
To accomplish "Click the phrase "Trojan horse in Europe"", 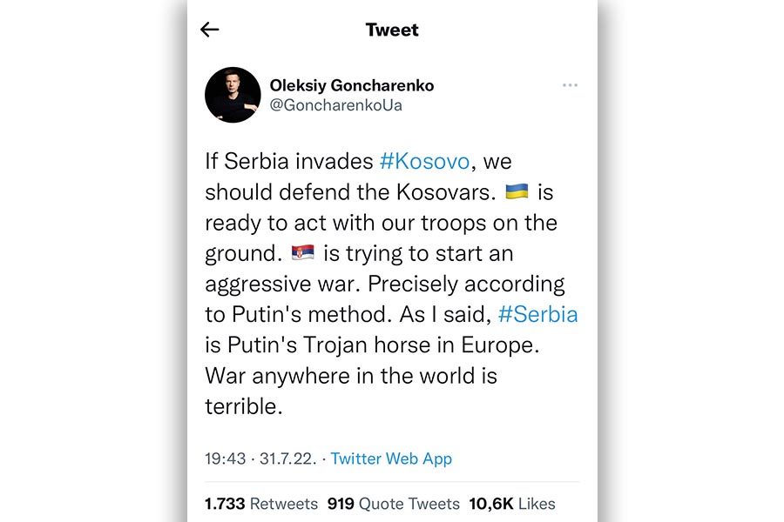I will [413, 344].
